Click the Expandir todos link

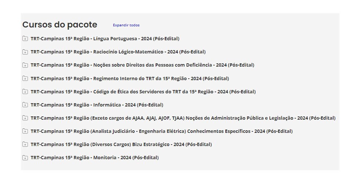pos(126,25)
